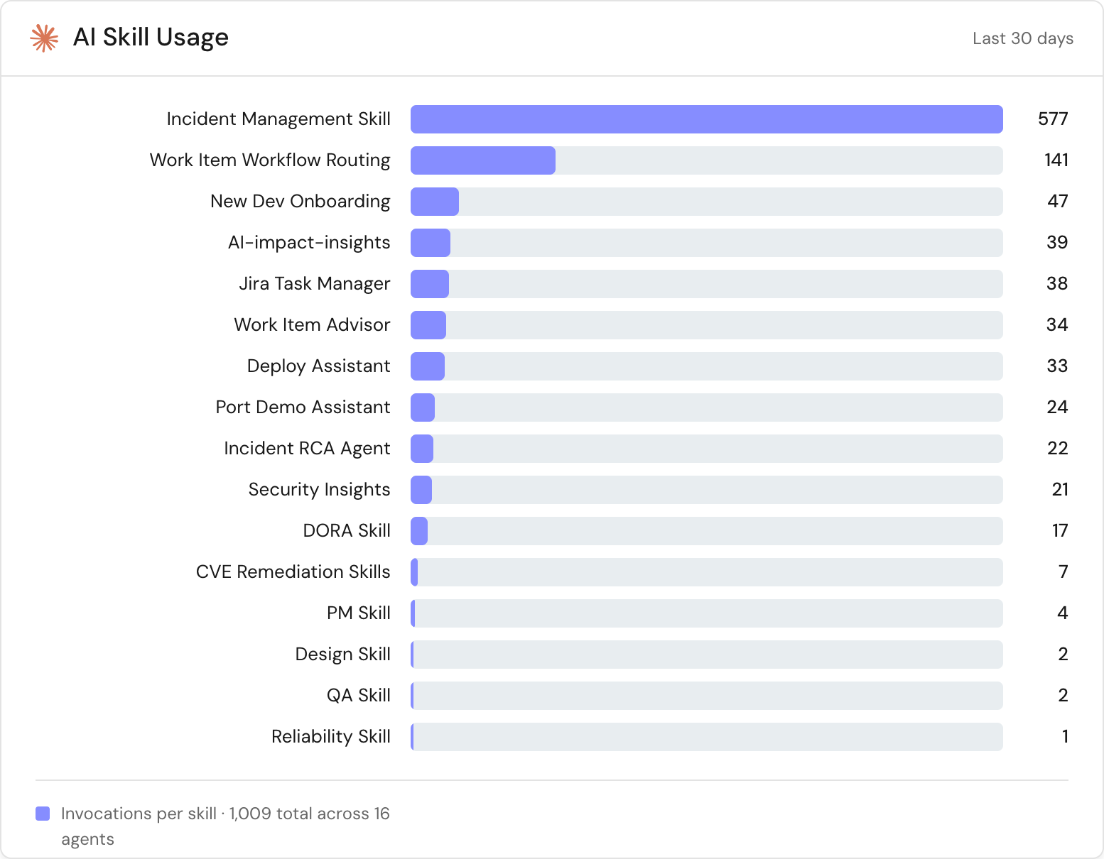The image size is (1104, 859).
Task: Click the purple legend swatch for invocations
Action: pyautogui.click(x=43, y=814)
